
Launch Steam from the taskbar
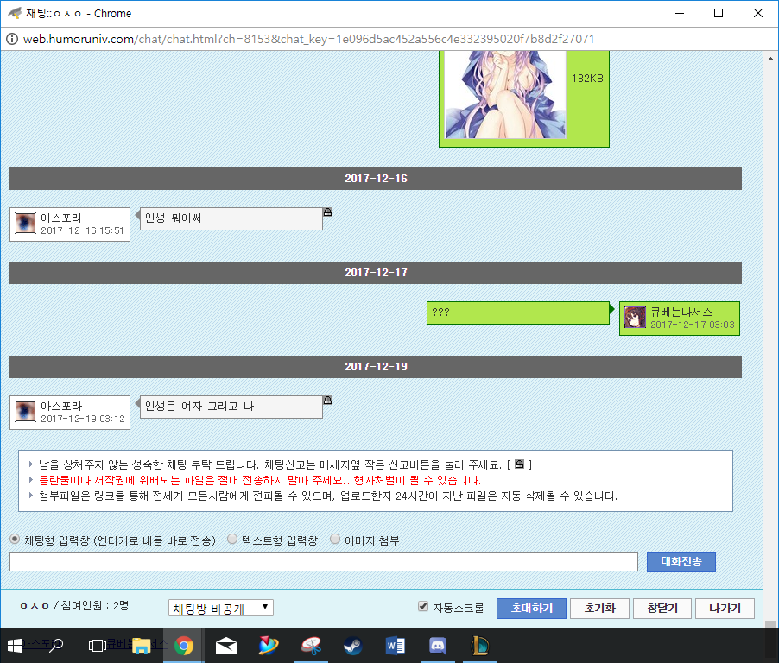(353, 646)
